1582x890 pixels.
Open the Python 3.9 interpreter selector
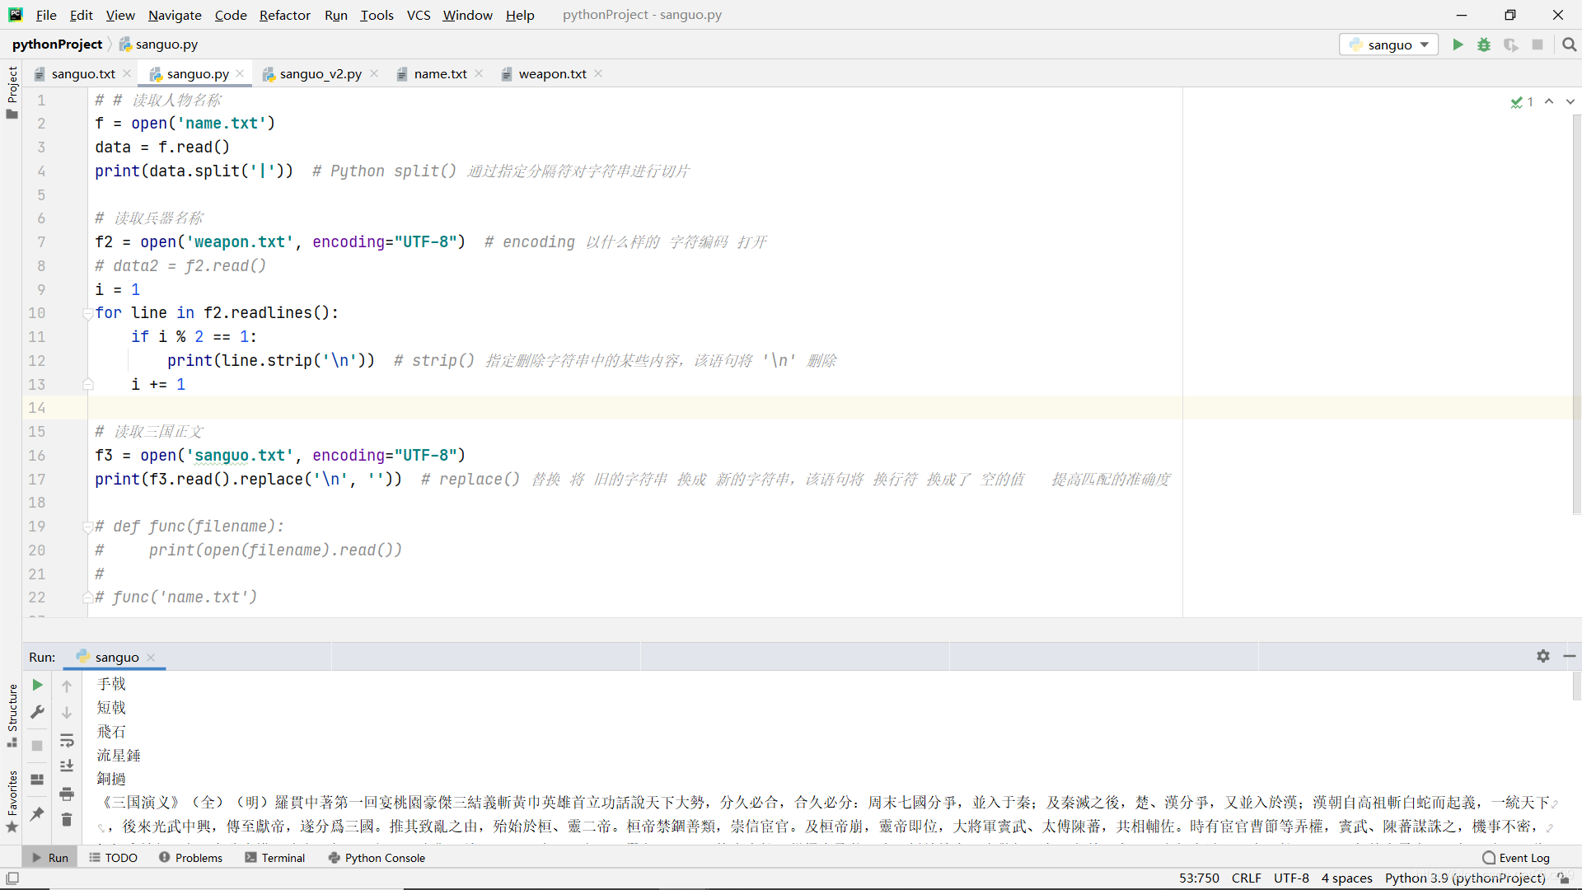coord(1465,878)
